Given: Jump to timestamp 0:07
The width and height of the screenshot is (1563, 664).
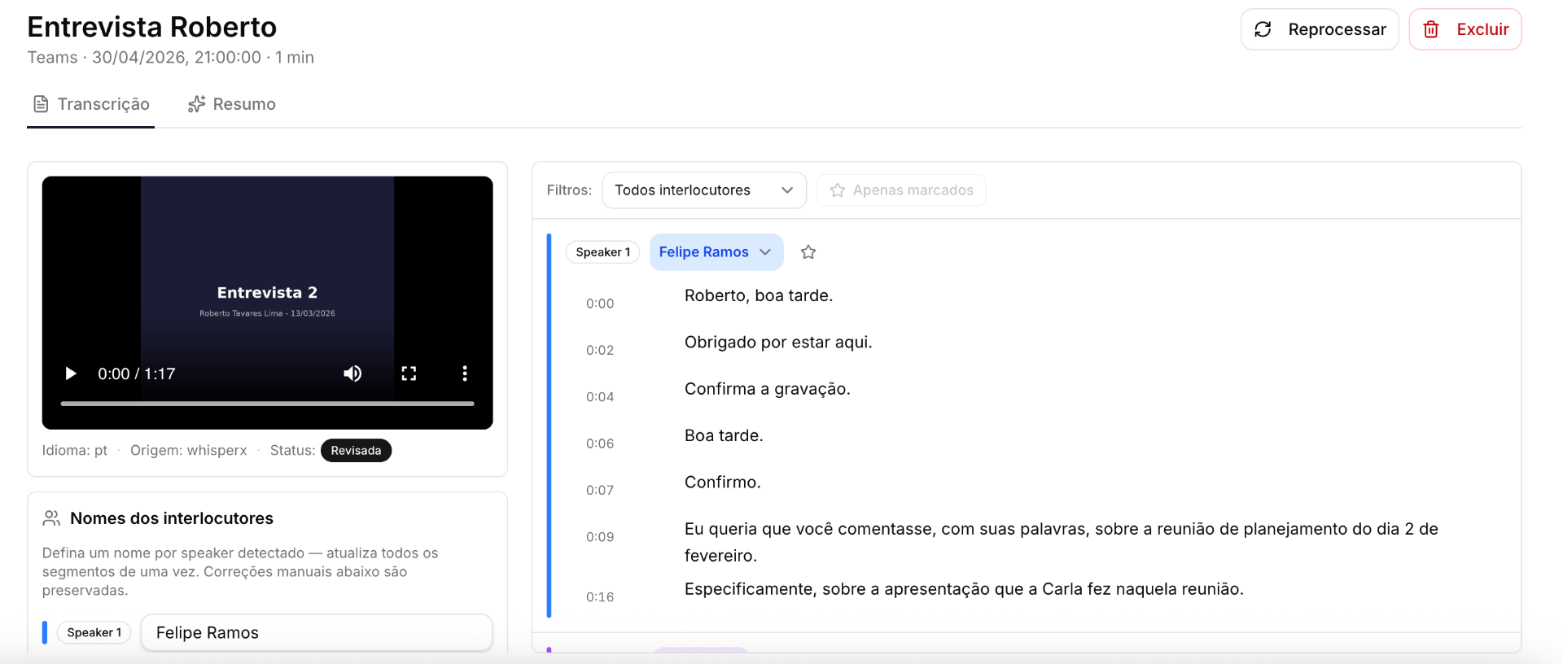Looking at the screenshot, I should click(600, 490).
